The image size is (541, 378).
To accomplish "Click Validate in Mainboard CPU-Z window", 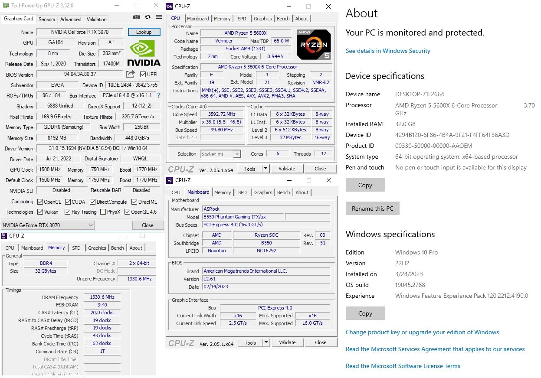I will pyautogui.click(x=287, y=342).
